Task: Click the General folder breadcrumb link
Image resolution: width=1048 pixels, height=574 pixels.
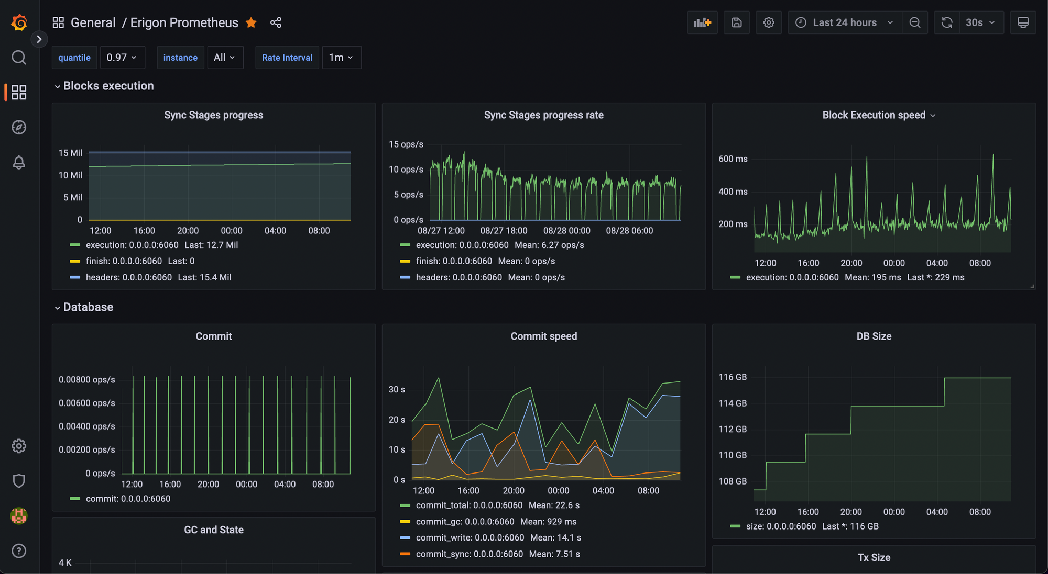Action: (93, 22)
